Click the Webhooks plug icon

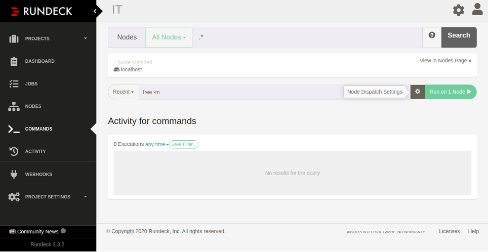tap(14, 174)
